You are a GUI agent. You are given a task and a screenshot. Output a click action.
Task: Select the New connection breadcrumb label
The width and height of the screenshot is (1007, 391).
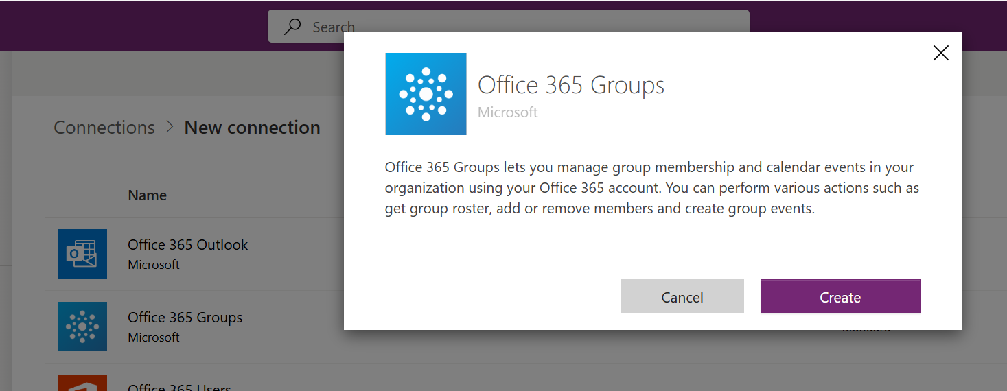point(252,128)
